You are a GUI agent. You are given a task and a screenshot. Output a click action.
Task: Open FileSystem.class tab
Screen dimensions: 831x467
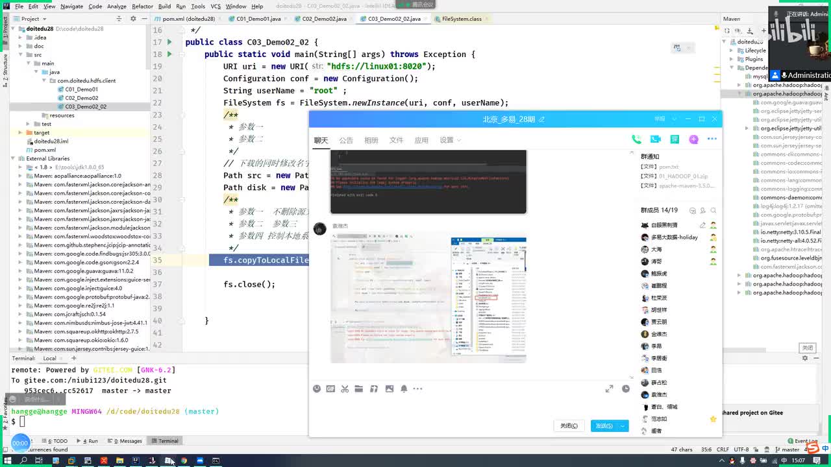click(462, 19)
